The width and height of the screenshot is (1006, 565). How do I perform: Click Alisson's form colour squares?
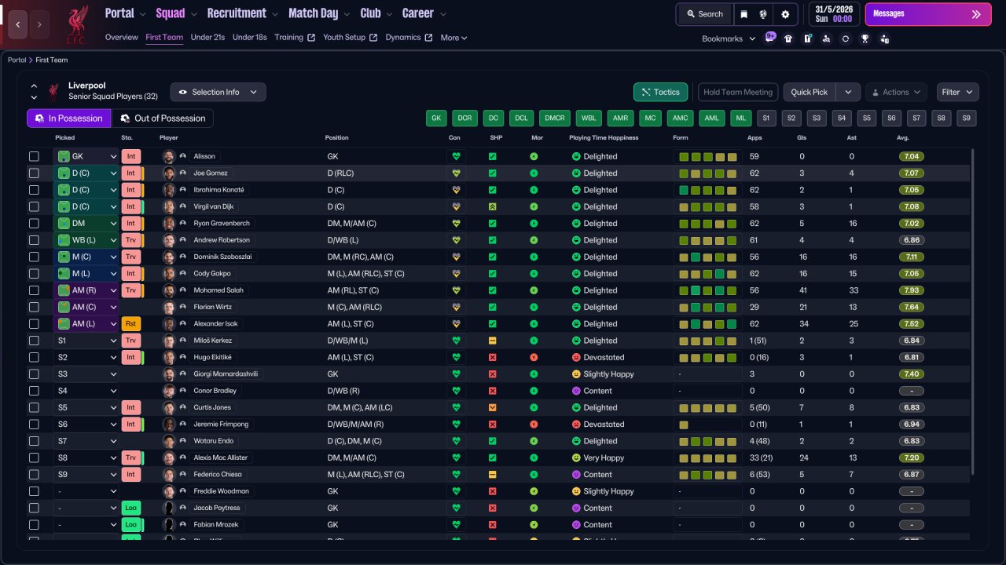pos(708,156)
